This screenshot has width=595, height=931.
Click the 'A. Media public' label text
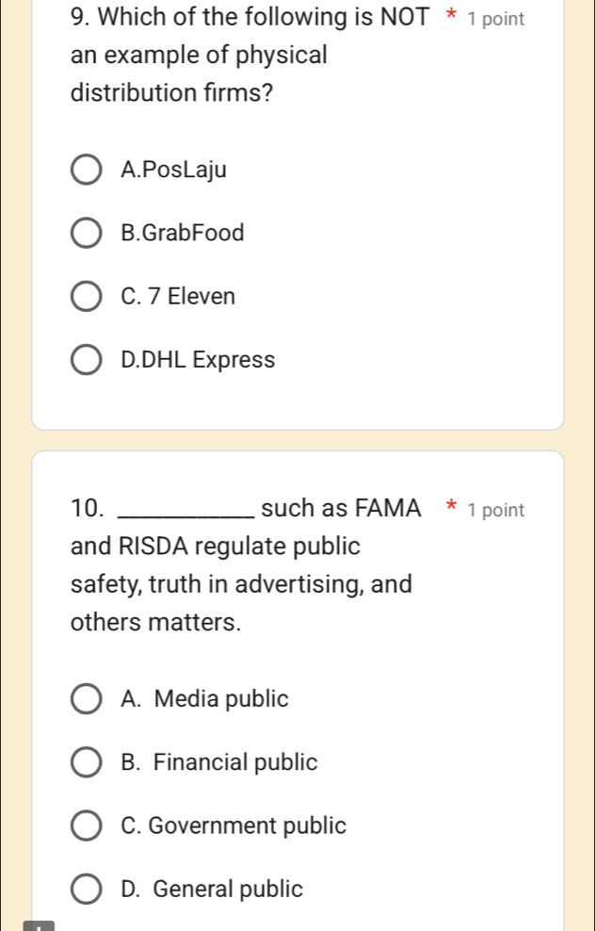(x=205, y=699)
